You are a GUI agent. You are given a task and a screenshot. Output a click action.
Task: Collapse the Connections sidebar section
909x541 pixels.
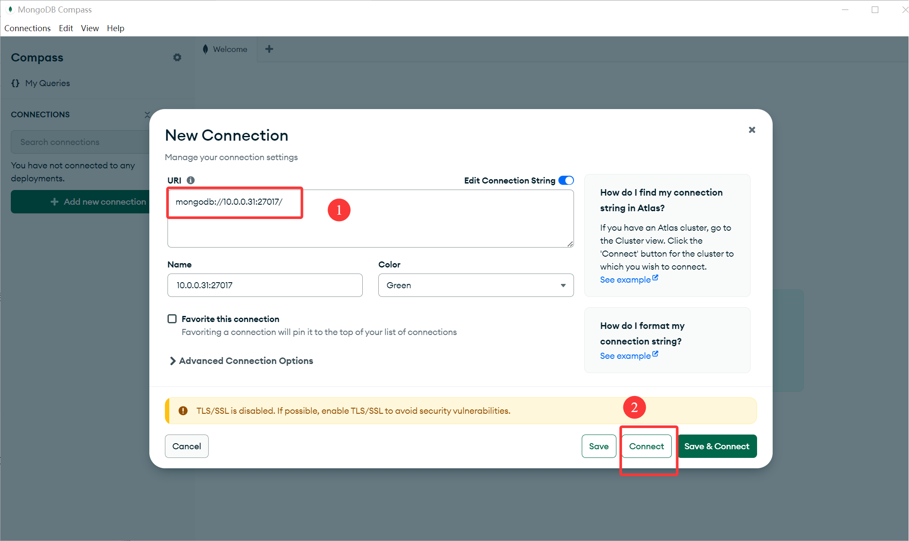147,115
